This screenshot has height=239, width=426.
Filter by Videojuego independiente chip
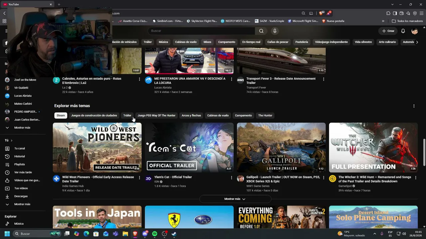[x=331, y=42]
